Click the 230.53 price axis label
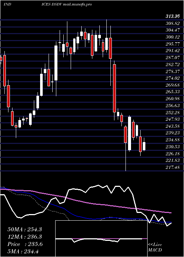This screenshot has height=257, width=184. click(x=173, y=147)
